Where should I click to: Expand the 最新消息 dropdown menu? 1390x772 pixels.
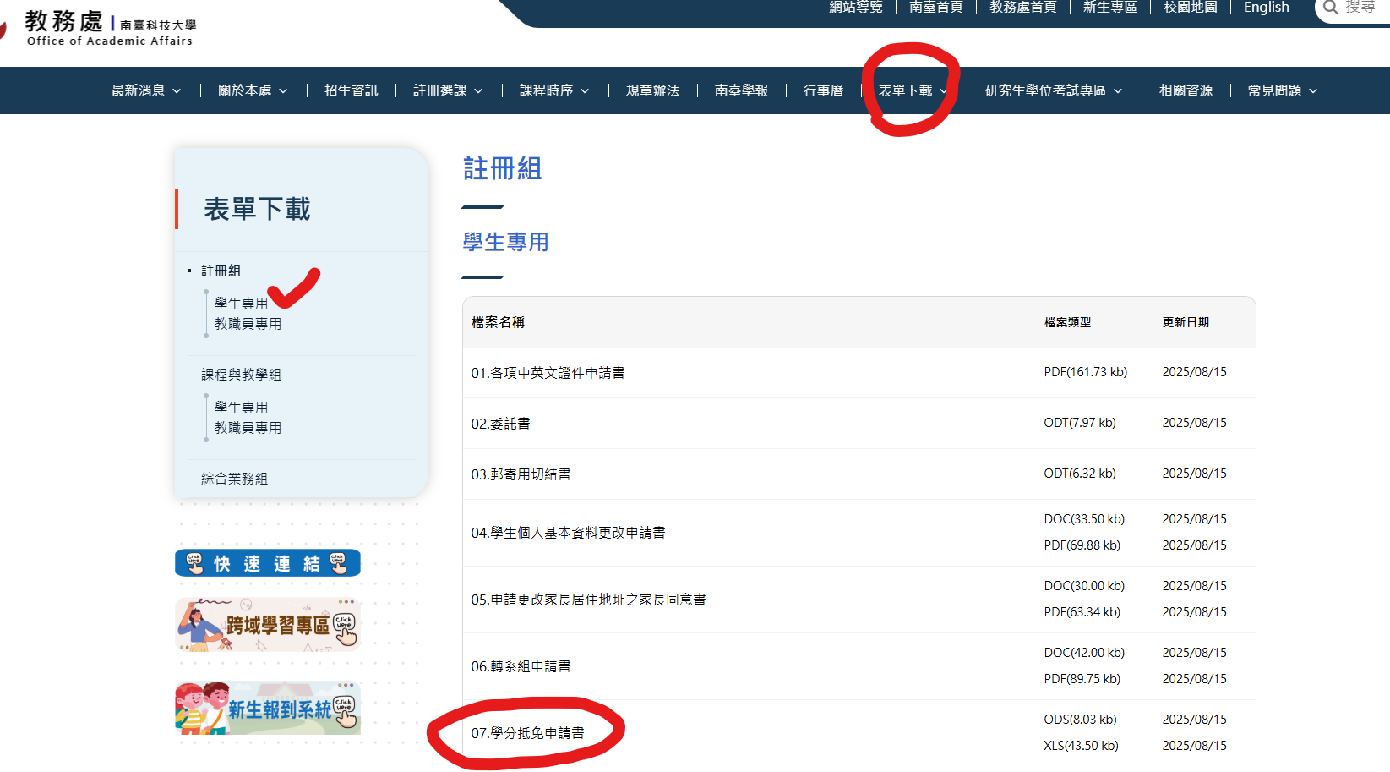pyautogui.click(x=146, y=90)
